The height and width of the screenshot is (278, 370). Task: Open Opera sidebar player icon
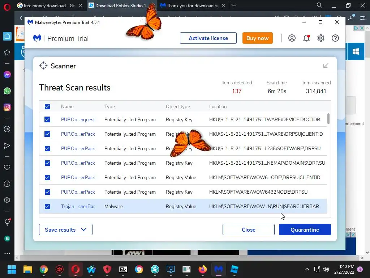[x=7, y=129]
